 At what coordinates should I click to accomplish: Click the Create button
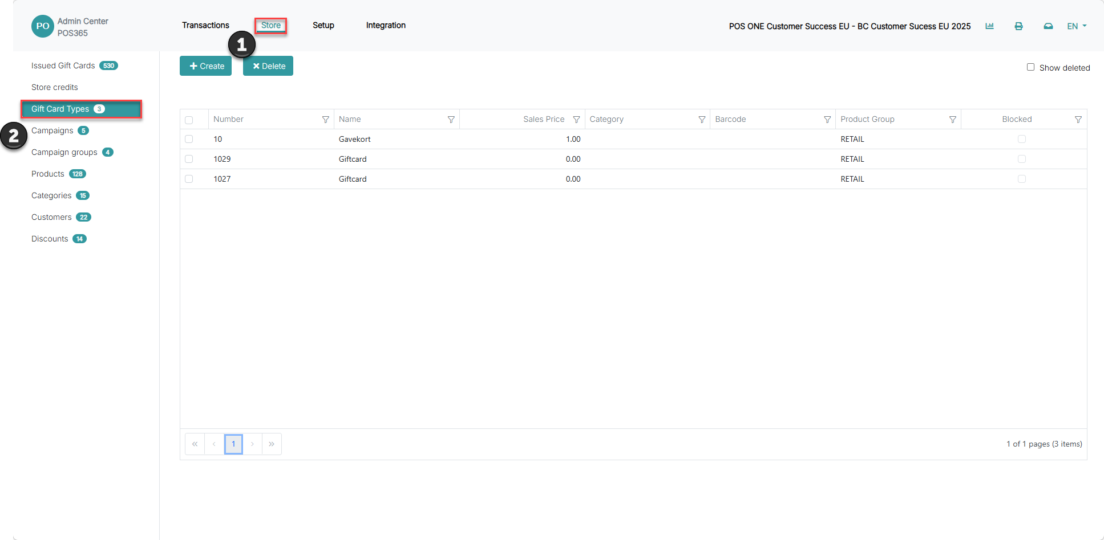[x=206, y=66]
